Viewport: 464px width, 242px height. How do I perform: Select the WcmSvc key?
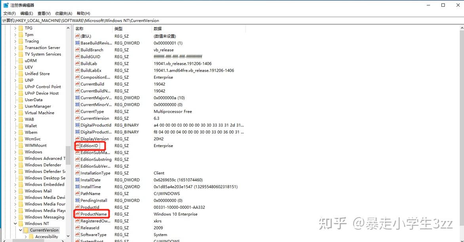[33, 138]
